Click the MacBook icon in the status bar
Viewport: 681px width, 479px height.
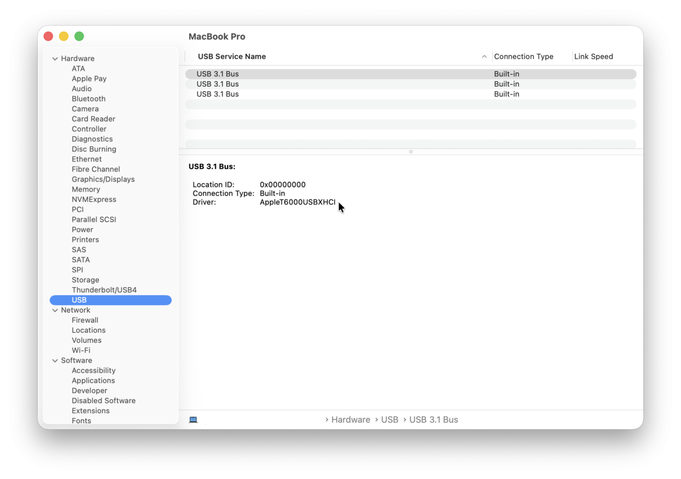pyautogui.click(x=193, y=419)
